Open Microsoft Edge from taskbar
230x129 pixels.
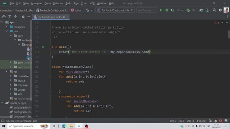(64, 126)
